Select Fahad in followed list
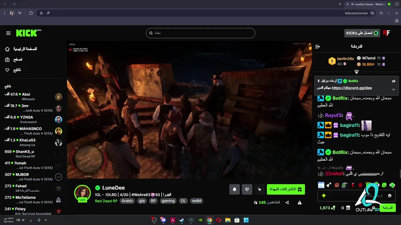401x225 pixels. pyautogui.click(x=33, y=188)
